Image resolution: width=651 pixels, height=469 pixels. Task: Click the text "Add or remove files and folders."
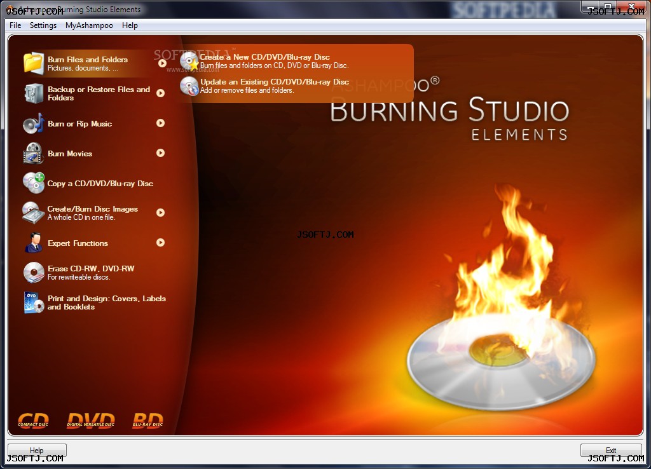tap(247, 90)
